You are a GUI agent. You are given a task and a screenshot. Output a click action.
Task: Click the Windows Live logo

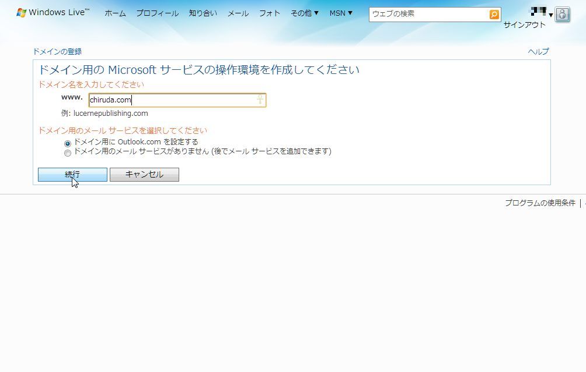coord(53,13)
